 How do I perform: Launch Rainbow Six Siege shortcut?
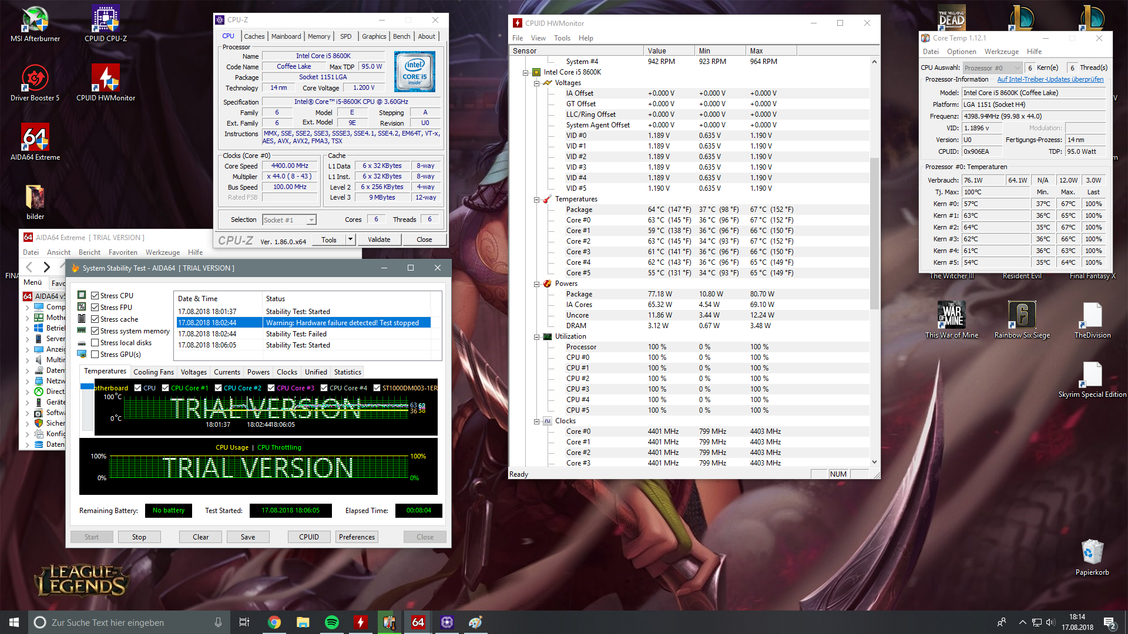[x=1022, y=320]
